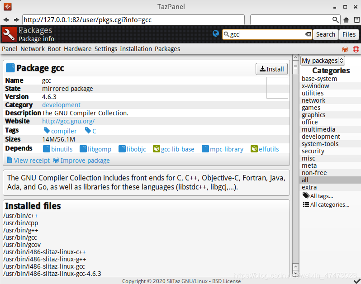Viewport: 361px width, 284px height.
Task: Click the TazPanel wrench logo
Action: (x=9, y=34)
